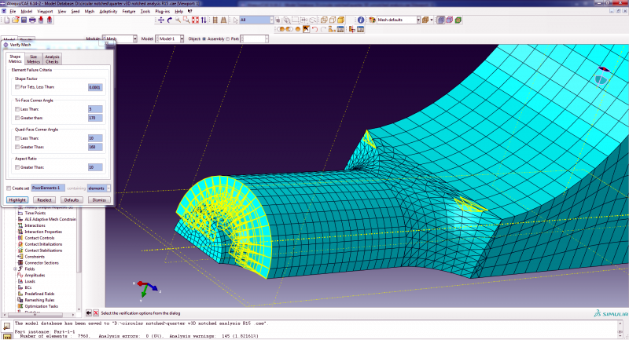Print the viewport icon
The image size is (629, 340).
coord(32,20)
